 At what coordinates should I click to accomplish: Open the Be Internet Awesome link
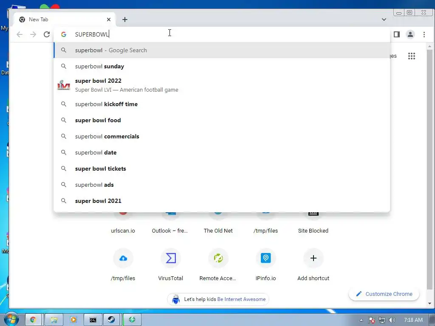(241, 299)
